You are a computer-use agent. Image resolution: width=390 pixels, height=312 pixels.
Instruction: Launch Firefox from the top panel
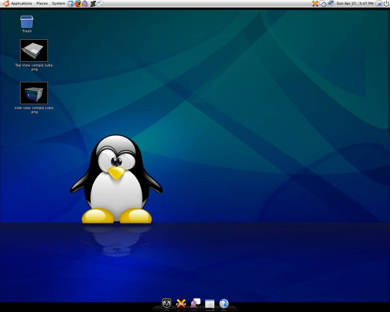click(x=78, y=4)
